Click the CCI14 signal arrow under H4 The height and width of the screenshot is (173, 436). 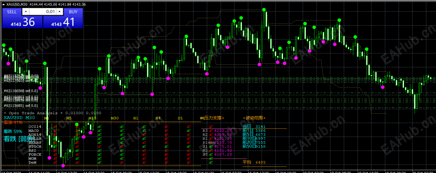point(166,127)
